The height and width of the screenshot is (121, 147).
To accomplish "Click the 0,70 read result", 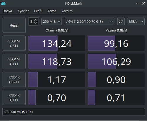I will [x=57, y=98].
